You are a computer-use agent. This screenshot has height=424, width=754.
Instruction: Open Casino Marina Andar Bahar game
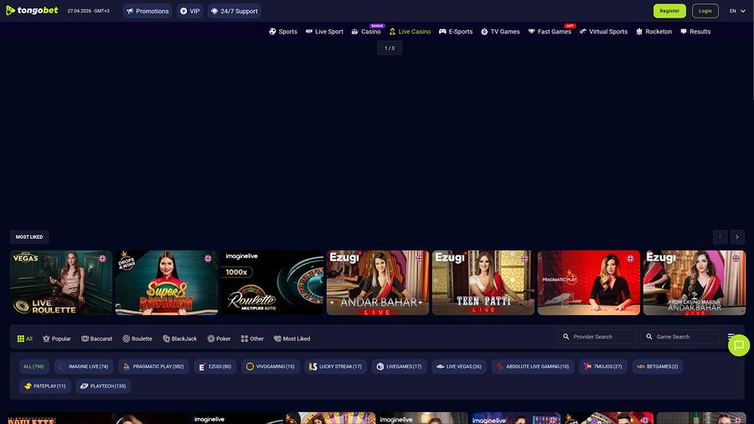pos(695,282)
